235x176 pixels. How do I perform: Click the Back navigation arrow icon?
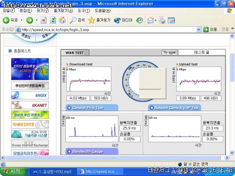click(x=6, y=20)
